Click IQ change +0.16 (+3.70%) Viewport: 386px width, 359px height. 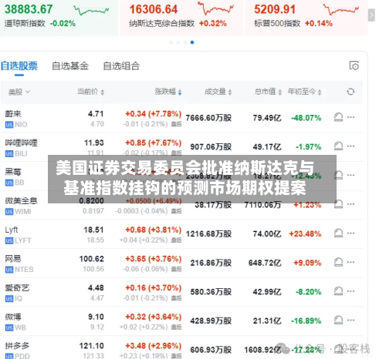click(x=154, y=288)
